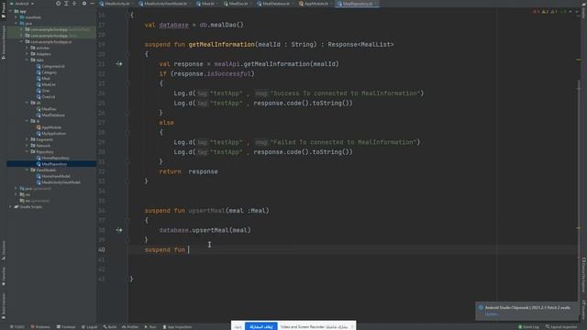Open the AppModule.kt editor tab

[x=316, y=4]
